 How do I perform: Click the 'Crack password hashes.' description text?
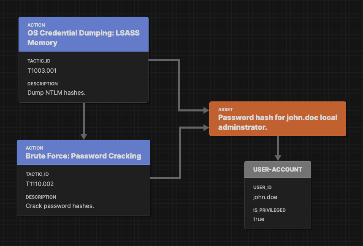[x=60, y=206]
